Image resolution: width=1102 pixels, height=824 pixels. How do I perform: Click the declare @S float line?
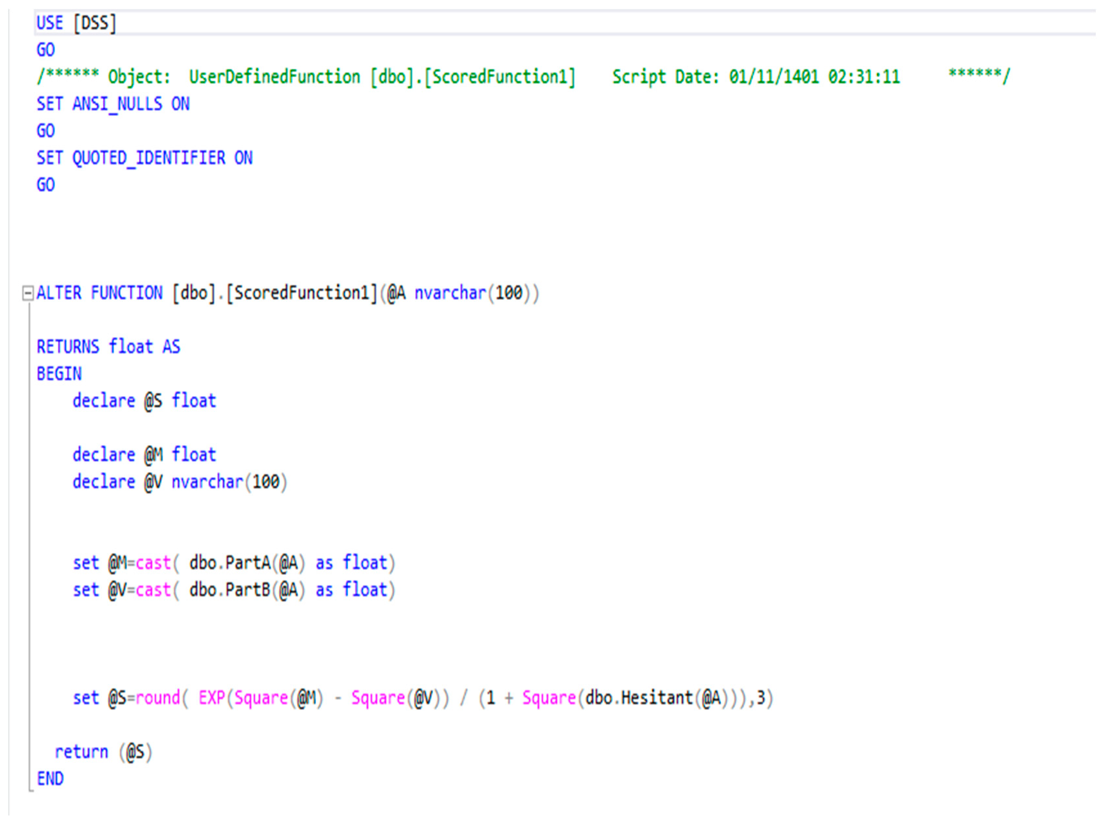[144, 401]
